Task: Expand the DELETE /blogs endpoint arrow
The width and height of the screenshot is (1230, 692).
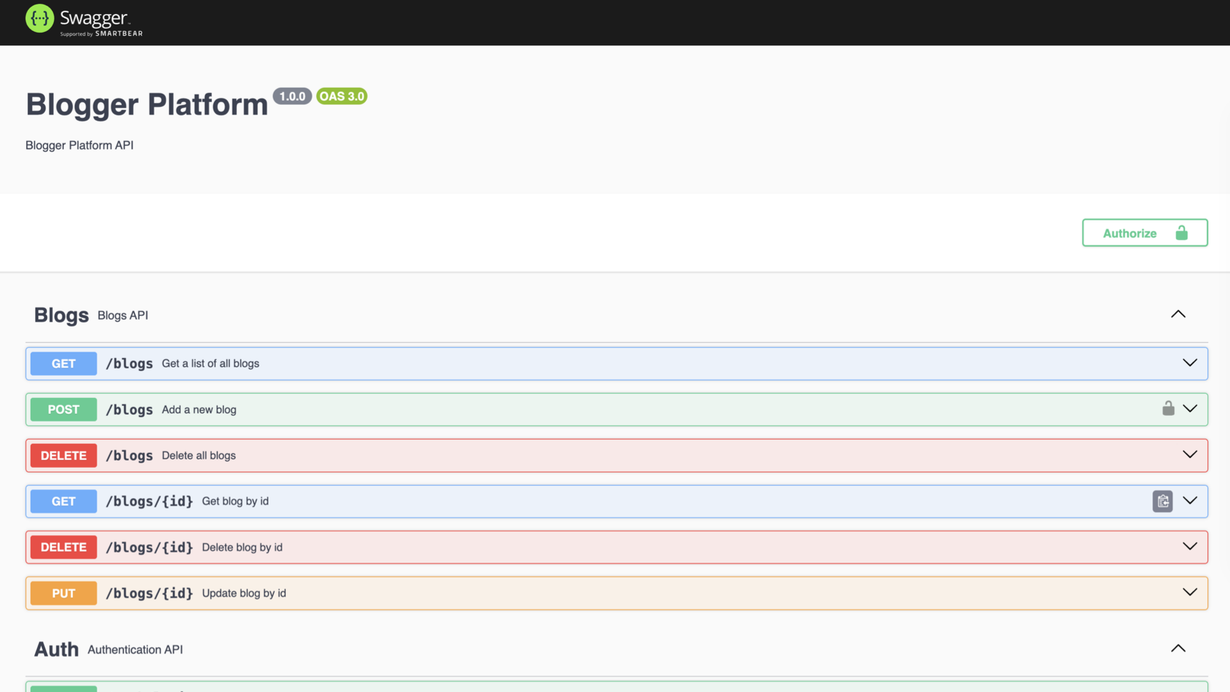Action: pyautogui.click(x=1190, y=454)
